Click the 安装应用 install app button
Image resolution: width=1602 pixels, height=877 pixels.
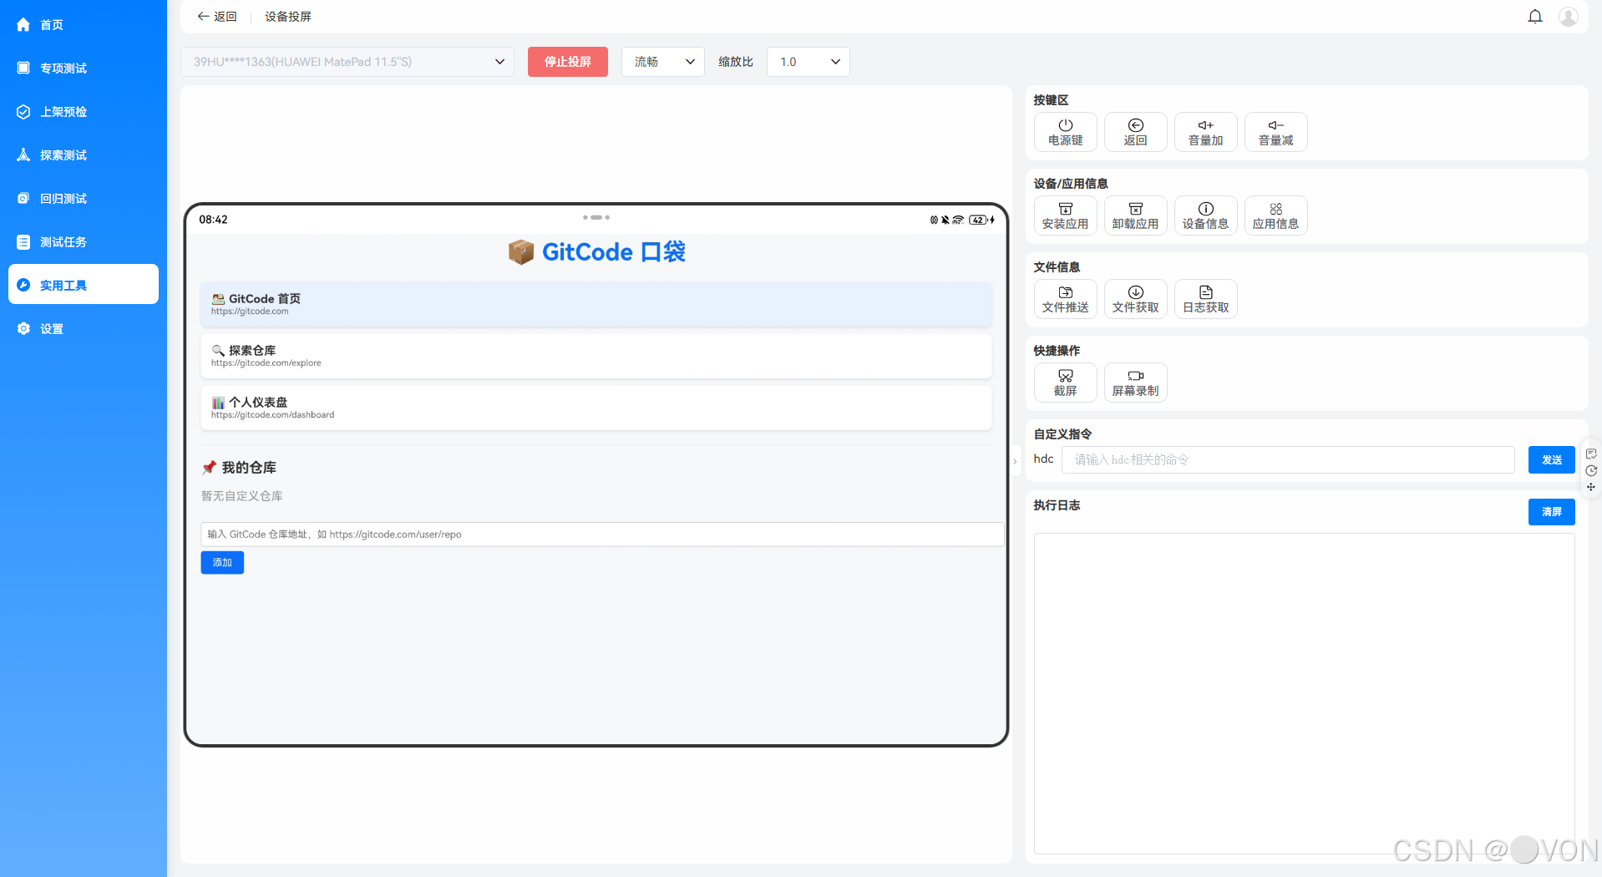point(1066,215)
